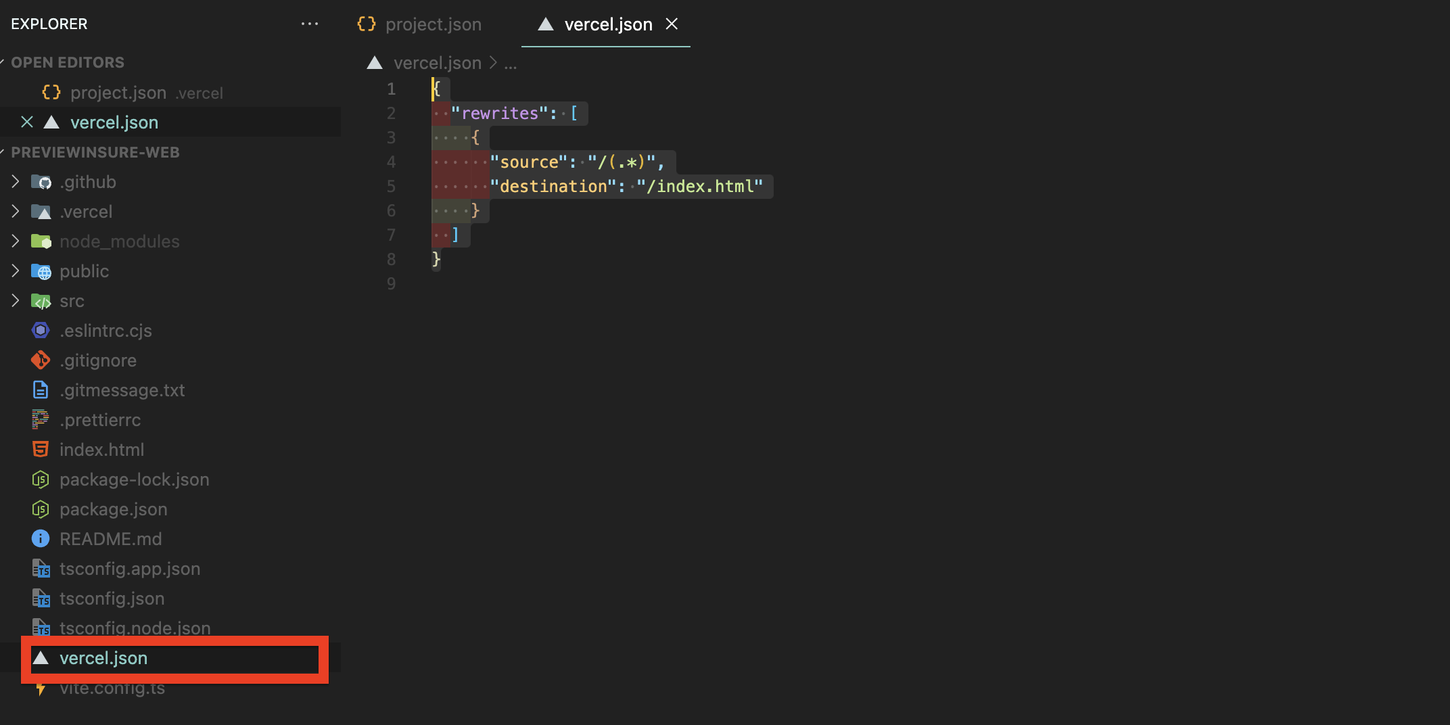Viewport: 1450px width, 725px height.
Task: Open the package.json file
Action: coord(114,509)
